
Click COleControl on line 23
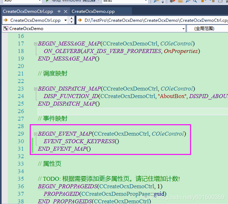177,88
